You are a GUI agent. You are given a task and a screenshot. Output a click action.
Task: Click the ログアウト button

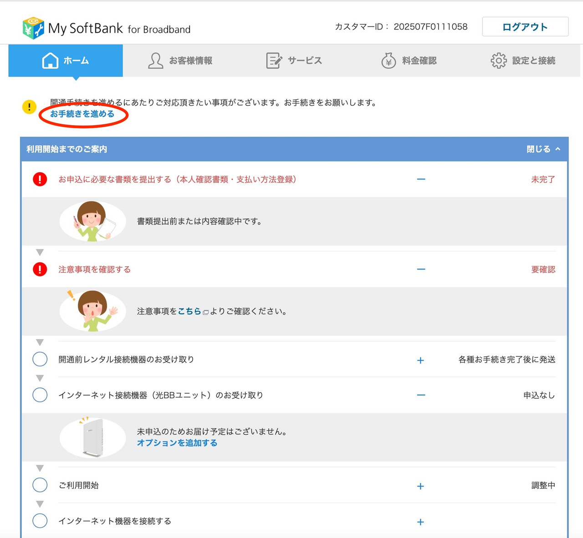click(x=525, y=27)
